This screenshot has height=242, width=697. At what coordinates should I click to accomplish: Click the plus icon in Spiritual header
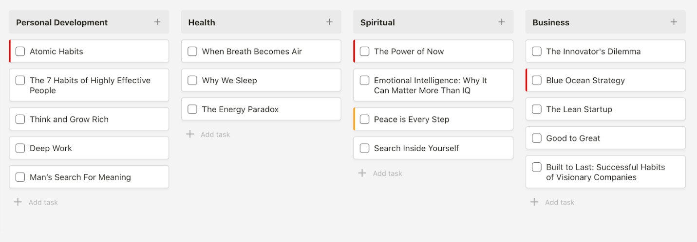click(x=502, y=22)
